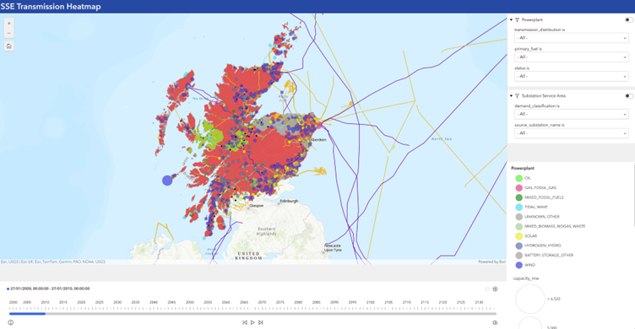Step to previous time interval

[245, 322]
